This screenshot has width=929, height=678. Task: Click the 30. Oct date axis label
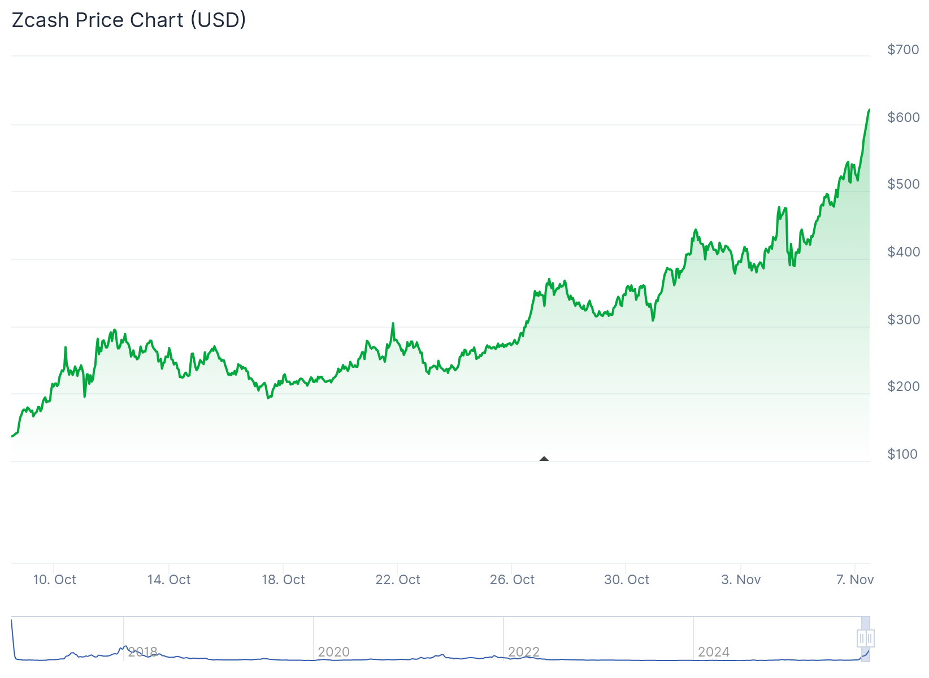point(627,580)
